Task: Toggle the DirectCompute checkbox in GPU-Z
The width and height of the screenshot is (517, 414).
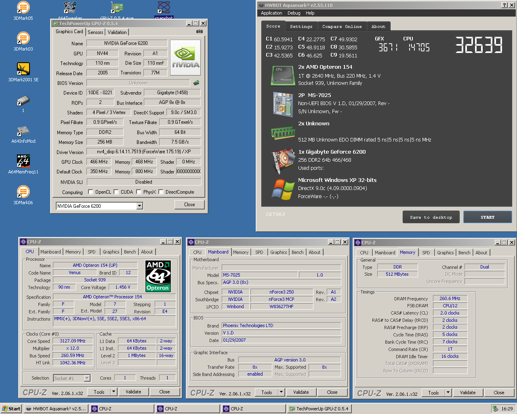Action: pos(161,192)
